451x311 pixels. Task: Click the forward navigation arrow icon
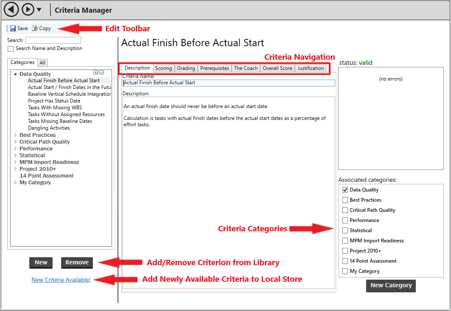pos(28,9)
